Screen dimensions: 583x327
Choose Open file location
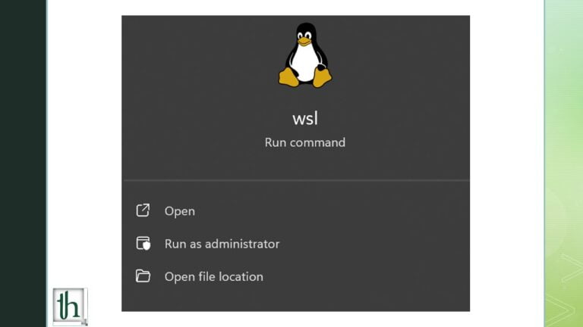(x=214, y=276)
